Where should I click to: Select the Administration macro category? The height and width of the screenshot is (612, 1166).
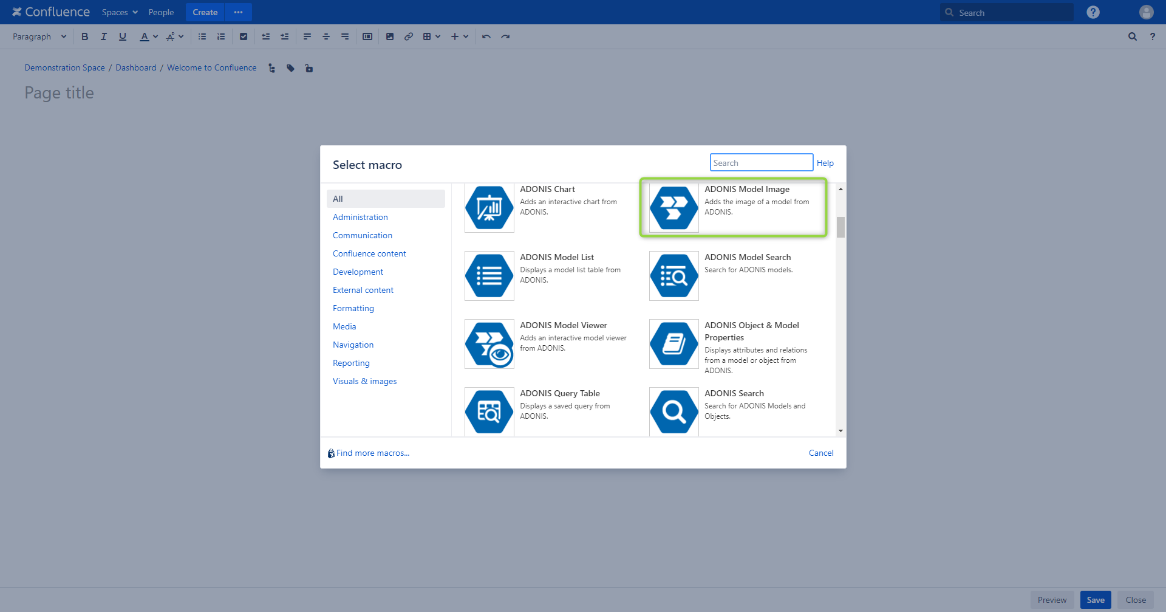360,217
